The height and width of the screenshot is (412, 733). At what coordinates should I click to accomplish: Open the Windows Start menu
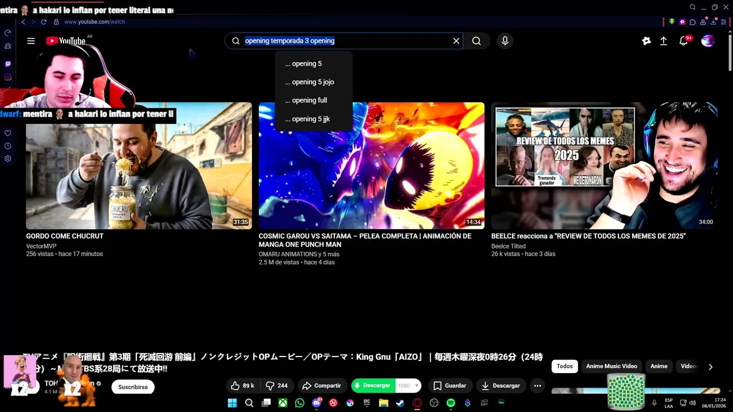click(232, 403)
